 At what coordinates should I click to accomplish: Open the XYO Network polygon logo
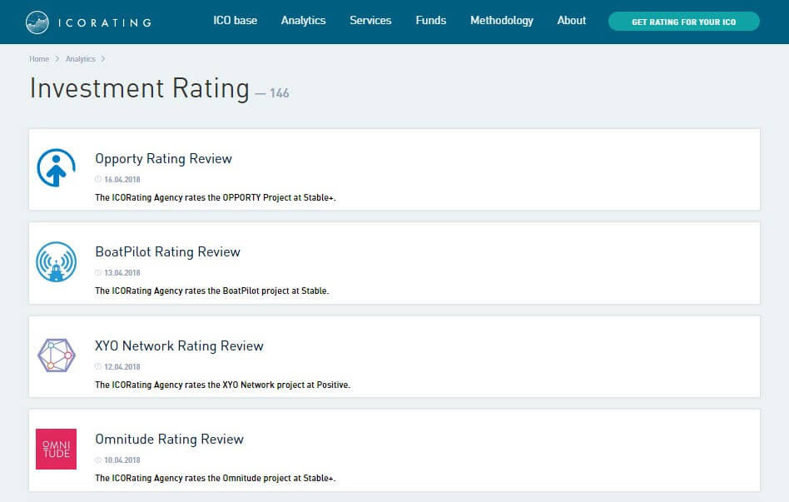[57, 355]
